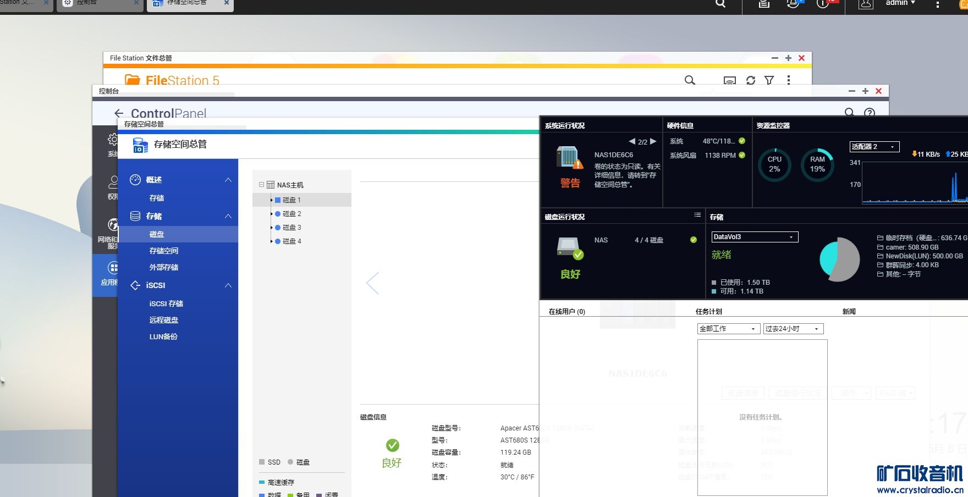Select 存储空间 in the sidebar menu

(164, 251)
